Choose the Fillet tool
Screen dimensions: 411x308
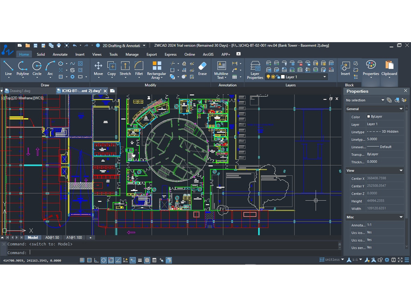click(x=139, y=68)
